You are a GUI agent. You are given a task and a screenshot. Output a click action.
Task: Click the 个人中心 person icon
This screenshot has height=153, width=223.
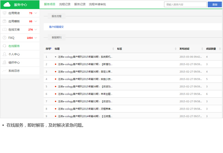tap(5, 54)
